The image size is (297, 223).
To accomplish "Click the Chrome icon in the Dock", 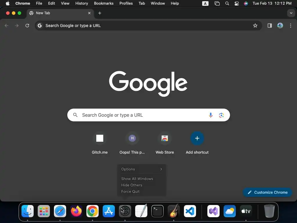I will click(93, 211).
